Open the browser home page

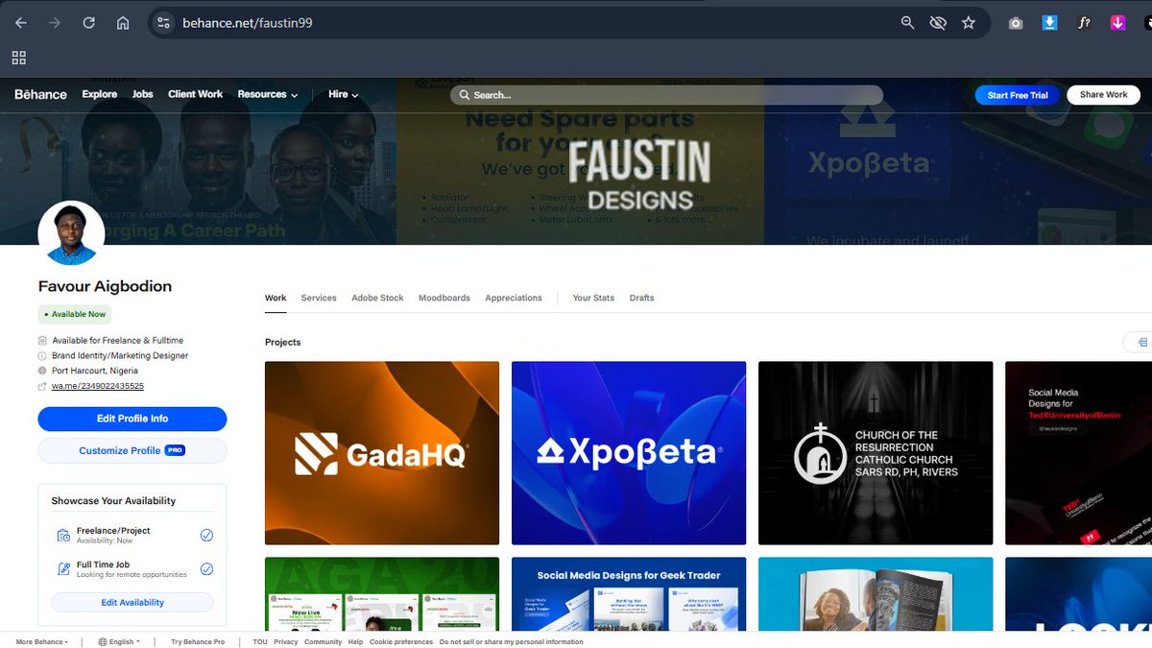[123, 23]
